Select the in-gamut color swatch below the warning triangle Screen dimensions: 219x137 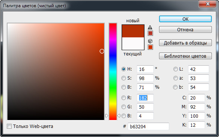point(150,33)
